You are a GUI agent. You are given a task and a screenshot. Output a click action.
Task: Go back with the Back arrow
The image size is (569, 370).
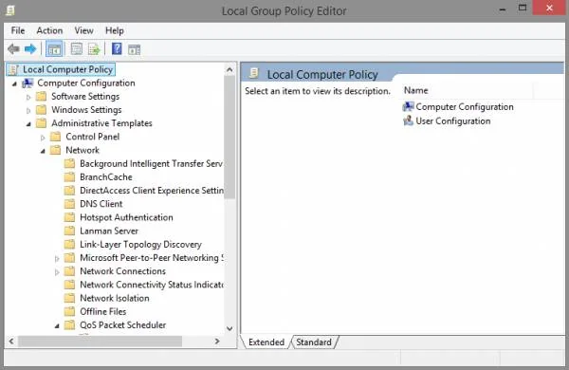(x=14, y=49)
